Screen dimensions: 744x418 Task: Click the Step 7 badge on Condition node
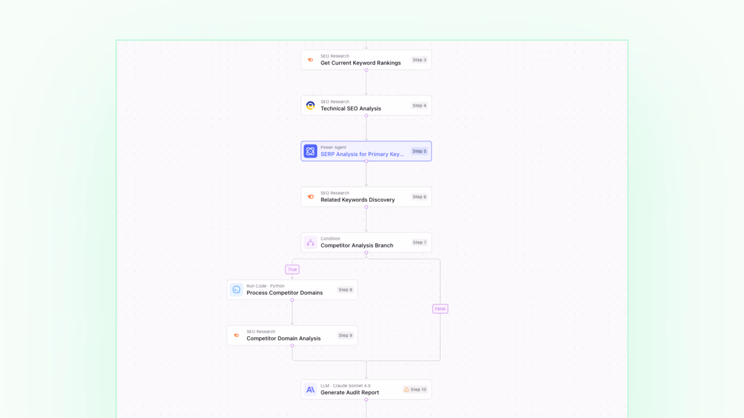click(x=419, y=243)
